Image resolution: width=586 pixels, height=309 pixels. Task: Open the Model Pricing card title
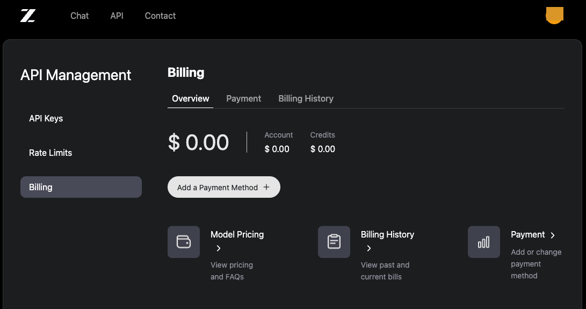pyautogui.click(x=237, y=234)
